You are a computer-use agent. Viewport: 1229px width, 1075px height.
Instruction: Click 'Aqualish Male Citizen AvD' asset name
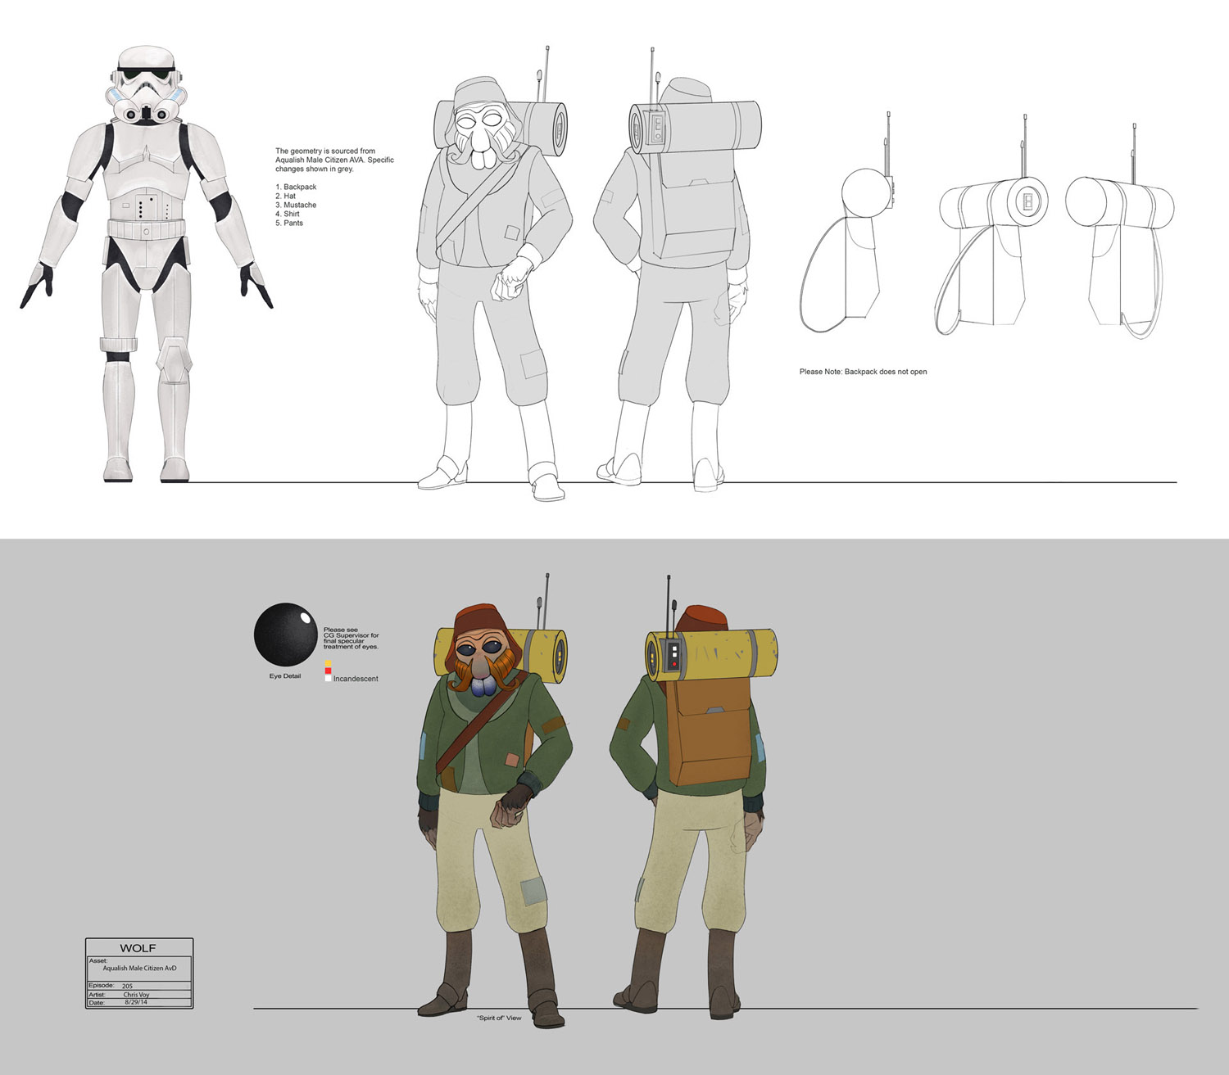tap(139, 968)
